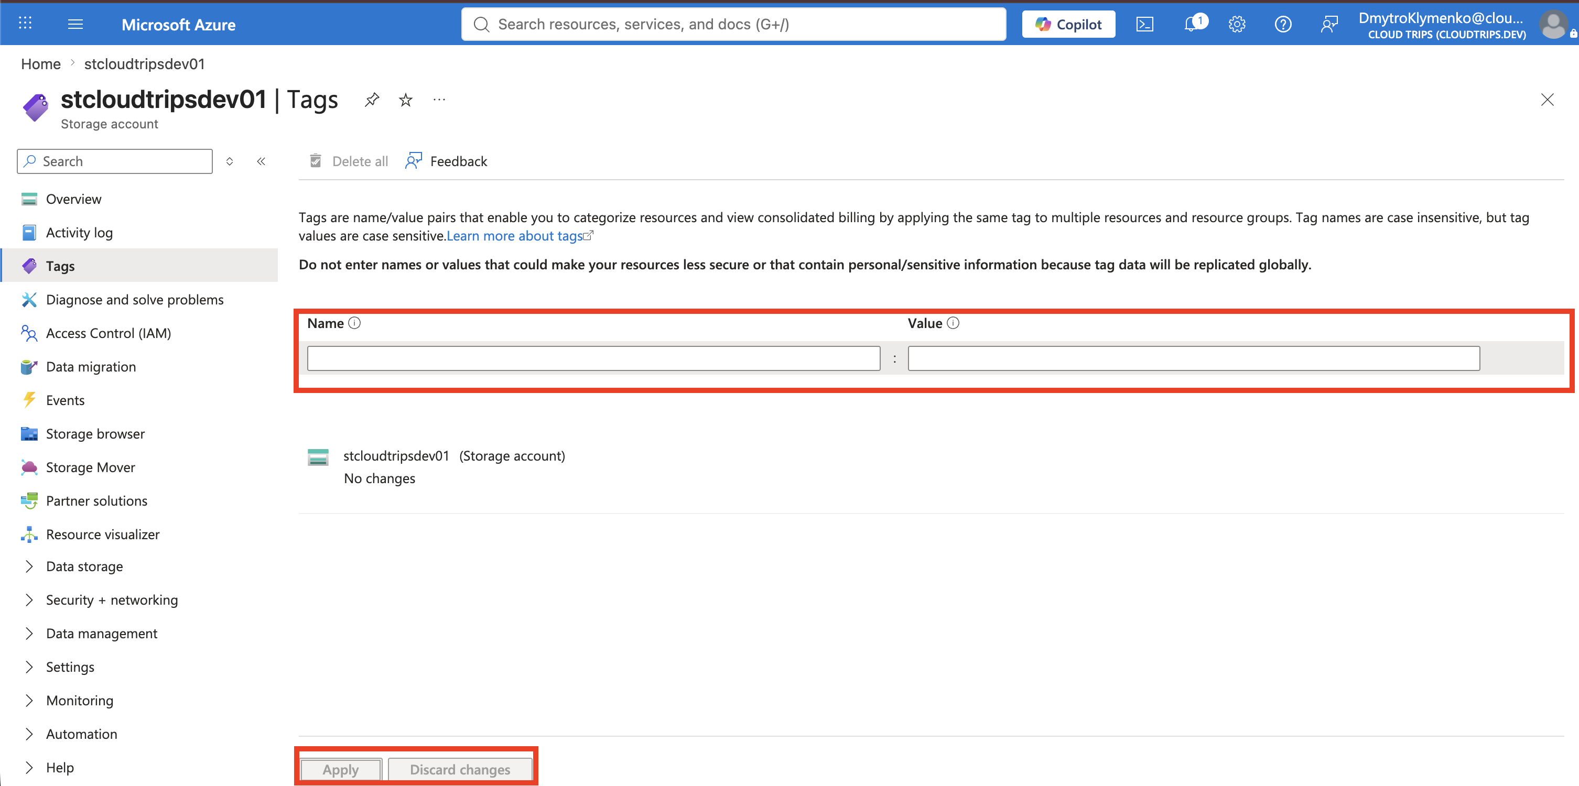1579x786 pixels.
Task: Close the Tags blade with the X
Action: 1547,99
